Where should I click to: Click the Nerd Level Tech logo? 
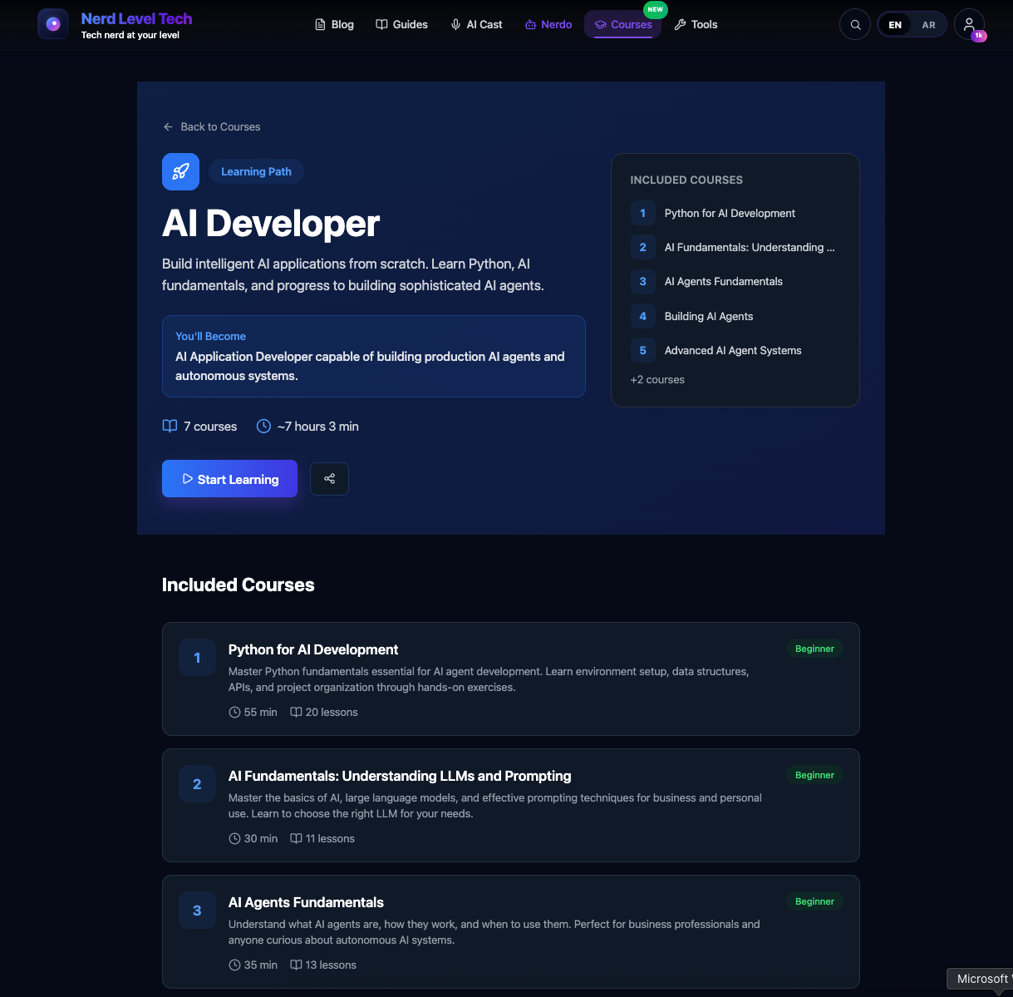(x=115, y=24)
